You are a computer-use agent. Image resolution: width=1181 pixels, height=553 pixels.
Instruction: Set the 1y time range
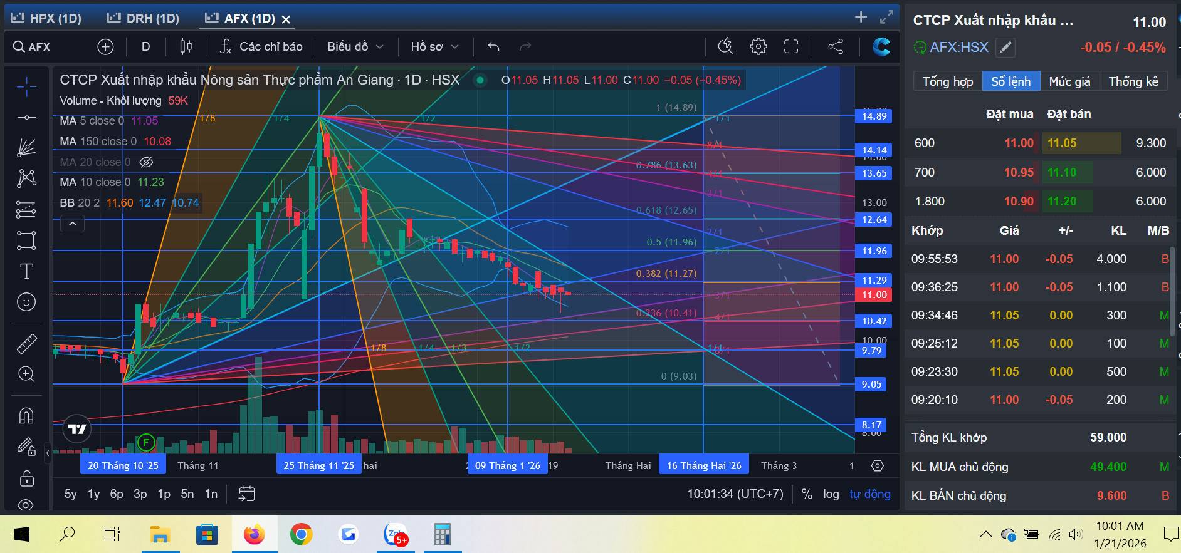[x=93, y=494]
